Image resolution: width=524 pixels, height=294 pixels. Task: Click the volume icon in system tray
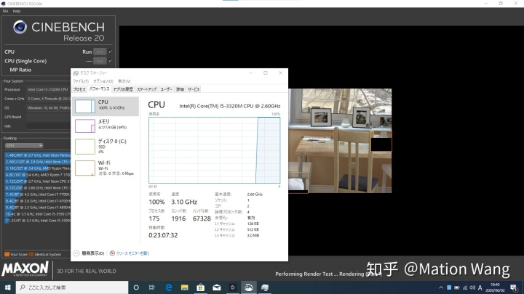point(472,287)
